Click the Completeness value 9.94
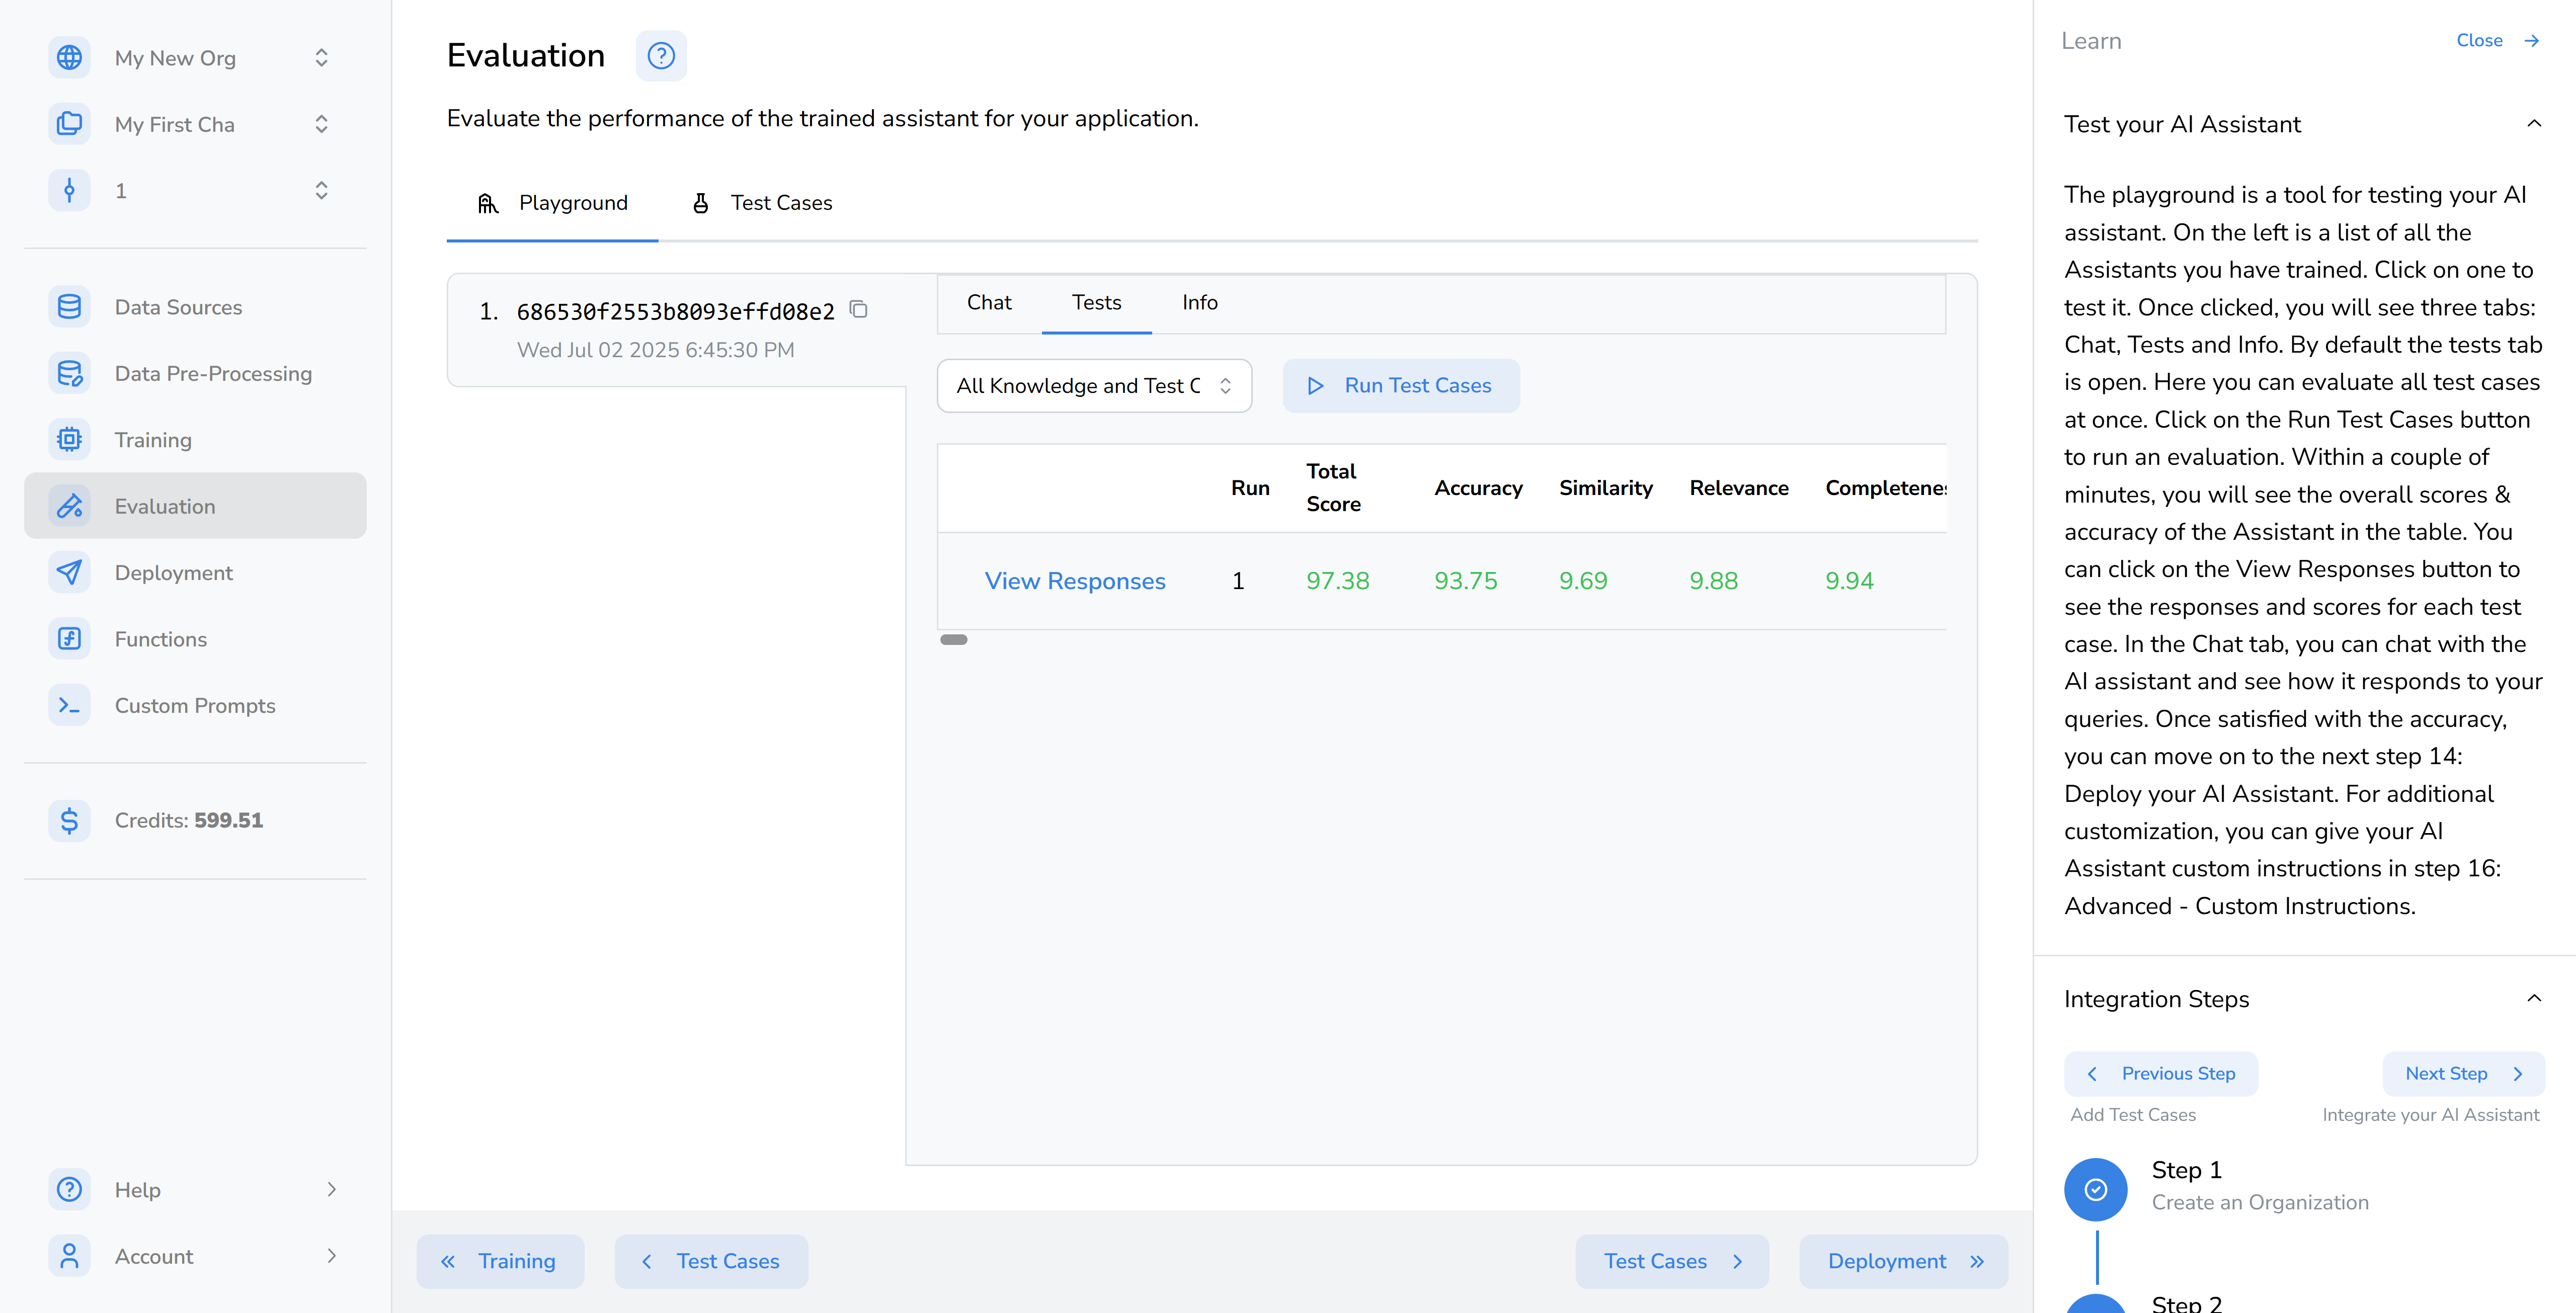This screenshot has height=1313, width=2576. (1849, 581)
